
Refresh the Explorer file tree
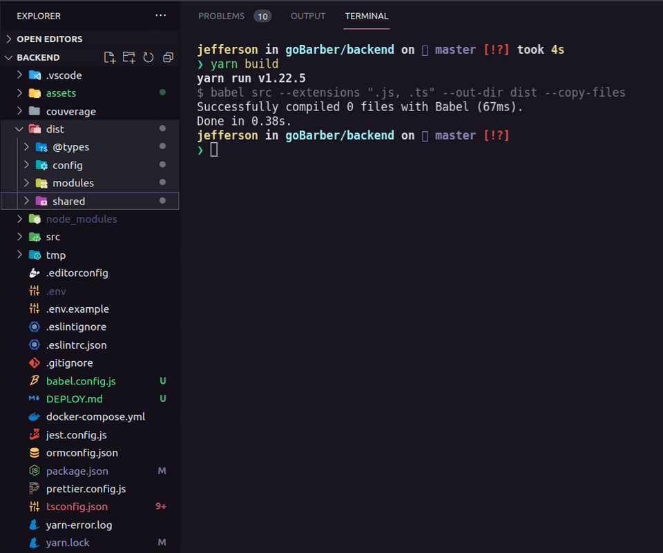pyautogui.click(x=148, y=57)
